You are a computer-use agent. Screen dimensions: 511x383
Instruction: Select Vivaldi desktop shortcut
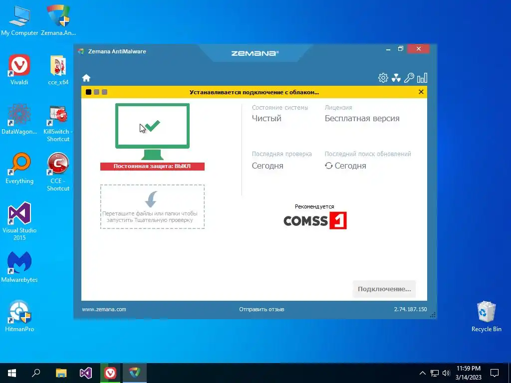pyautogui.click(x=19, y=70)
